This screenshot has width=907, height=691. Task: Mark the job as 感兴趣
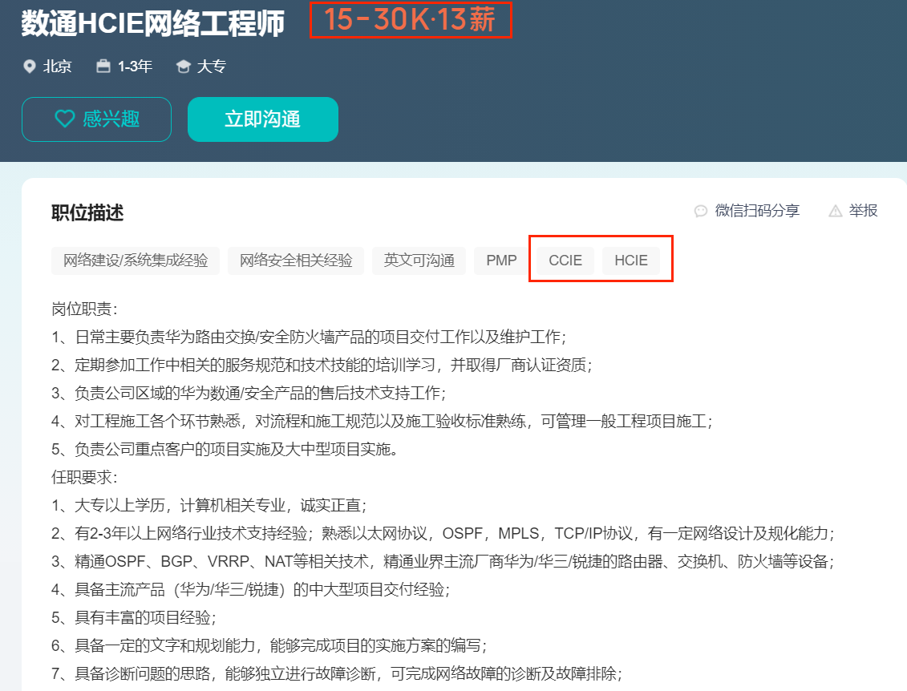96,119
